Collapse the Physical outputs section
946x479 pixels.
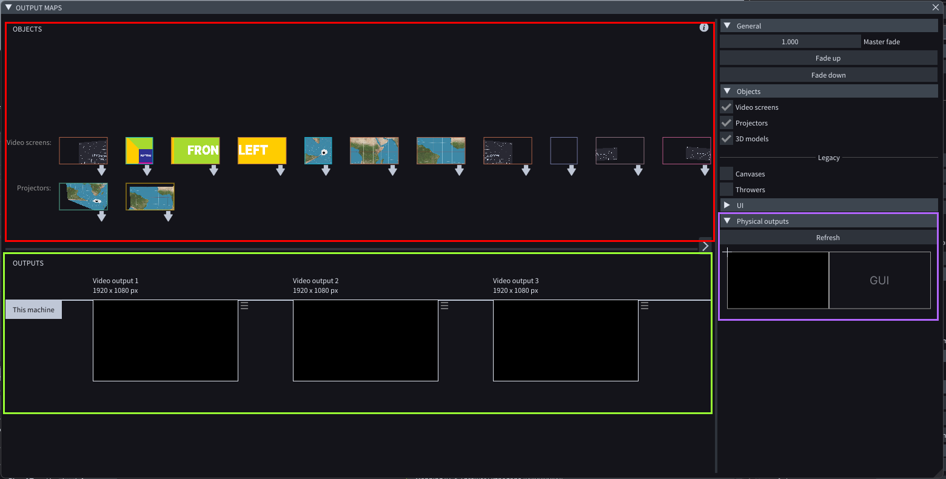[727, 221]
